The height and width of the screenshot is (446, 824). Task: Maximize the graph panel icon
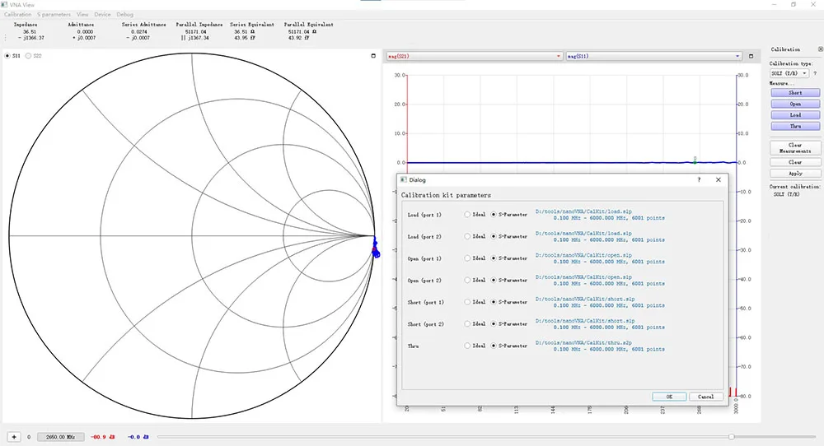751,56
